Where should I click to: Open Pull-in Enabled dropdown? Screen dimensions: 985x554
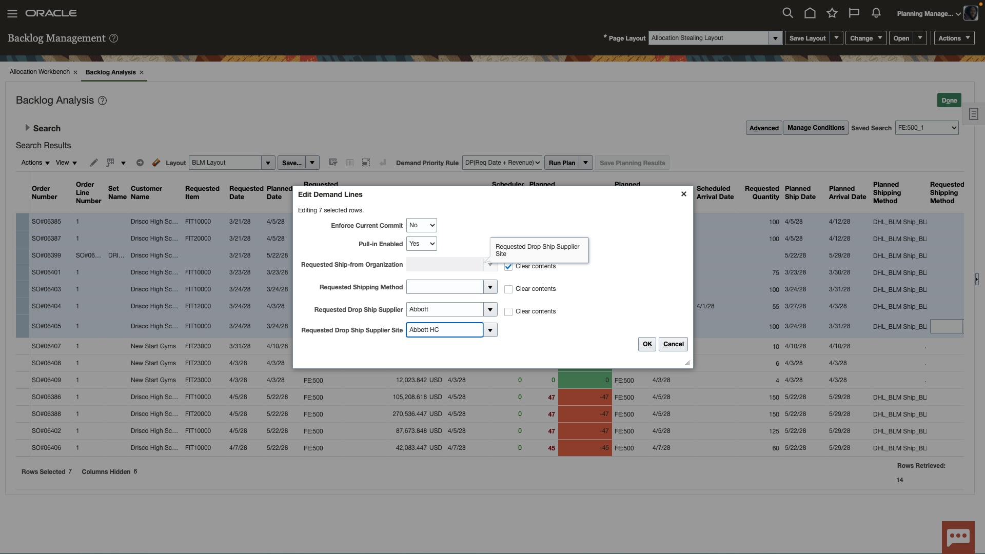click(x=421, y=244)
